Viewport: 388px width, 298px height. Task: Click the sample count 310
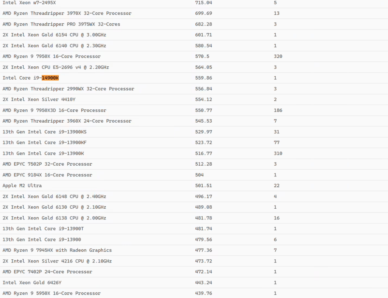click(278, 153)
